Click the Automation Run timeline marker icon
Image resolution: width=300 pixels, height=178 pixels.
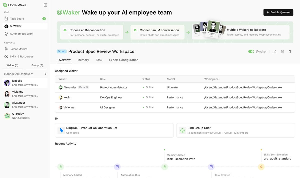(x=117, y=167)
